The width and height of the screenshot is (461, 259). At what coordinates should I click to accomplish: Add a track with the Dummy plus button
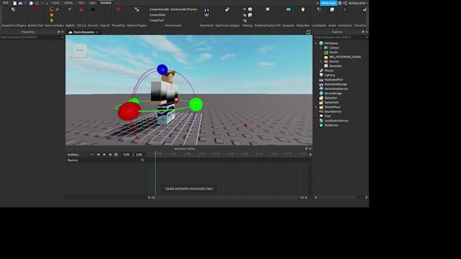point(142,160)
